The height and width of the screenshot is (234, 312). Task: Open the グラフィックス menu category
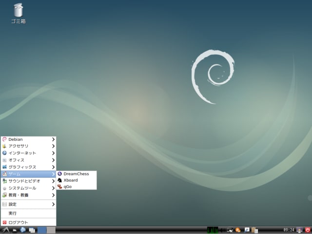coord(28,167)
